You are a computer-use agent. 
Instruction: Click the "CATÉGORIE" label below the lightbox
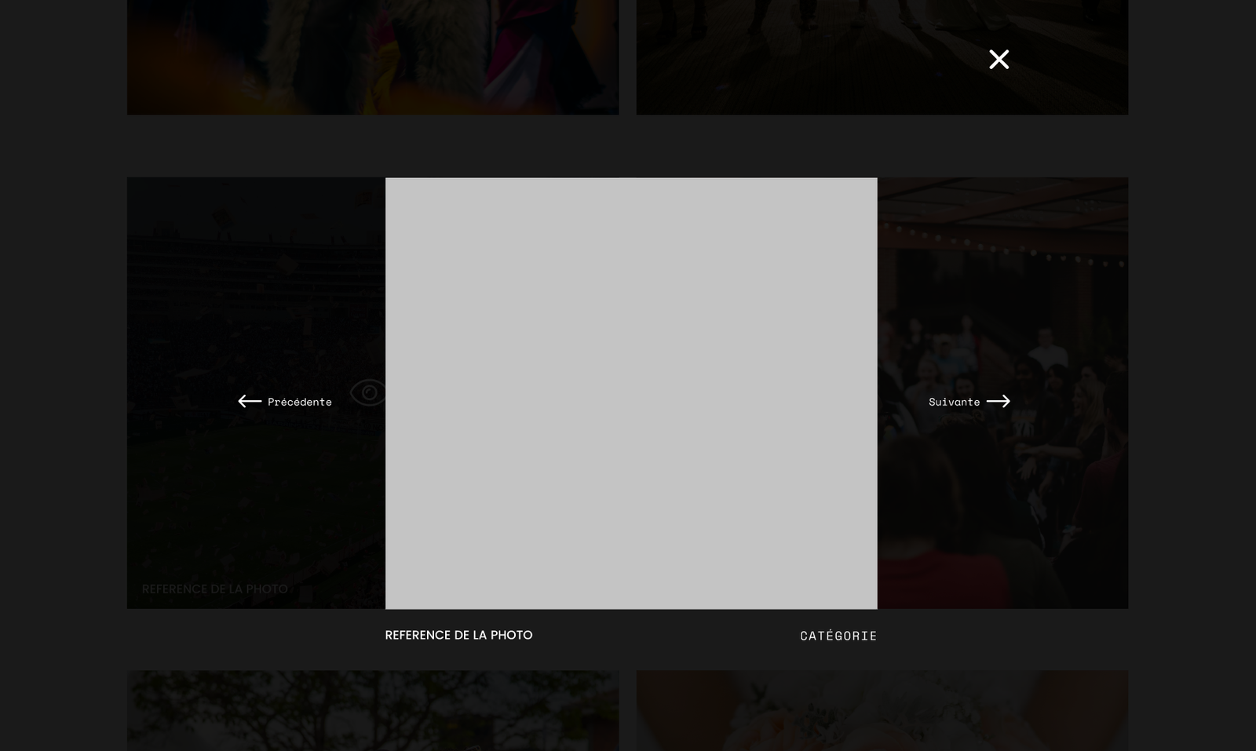[x=838, y=636]
